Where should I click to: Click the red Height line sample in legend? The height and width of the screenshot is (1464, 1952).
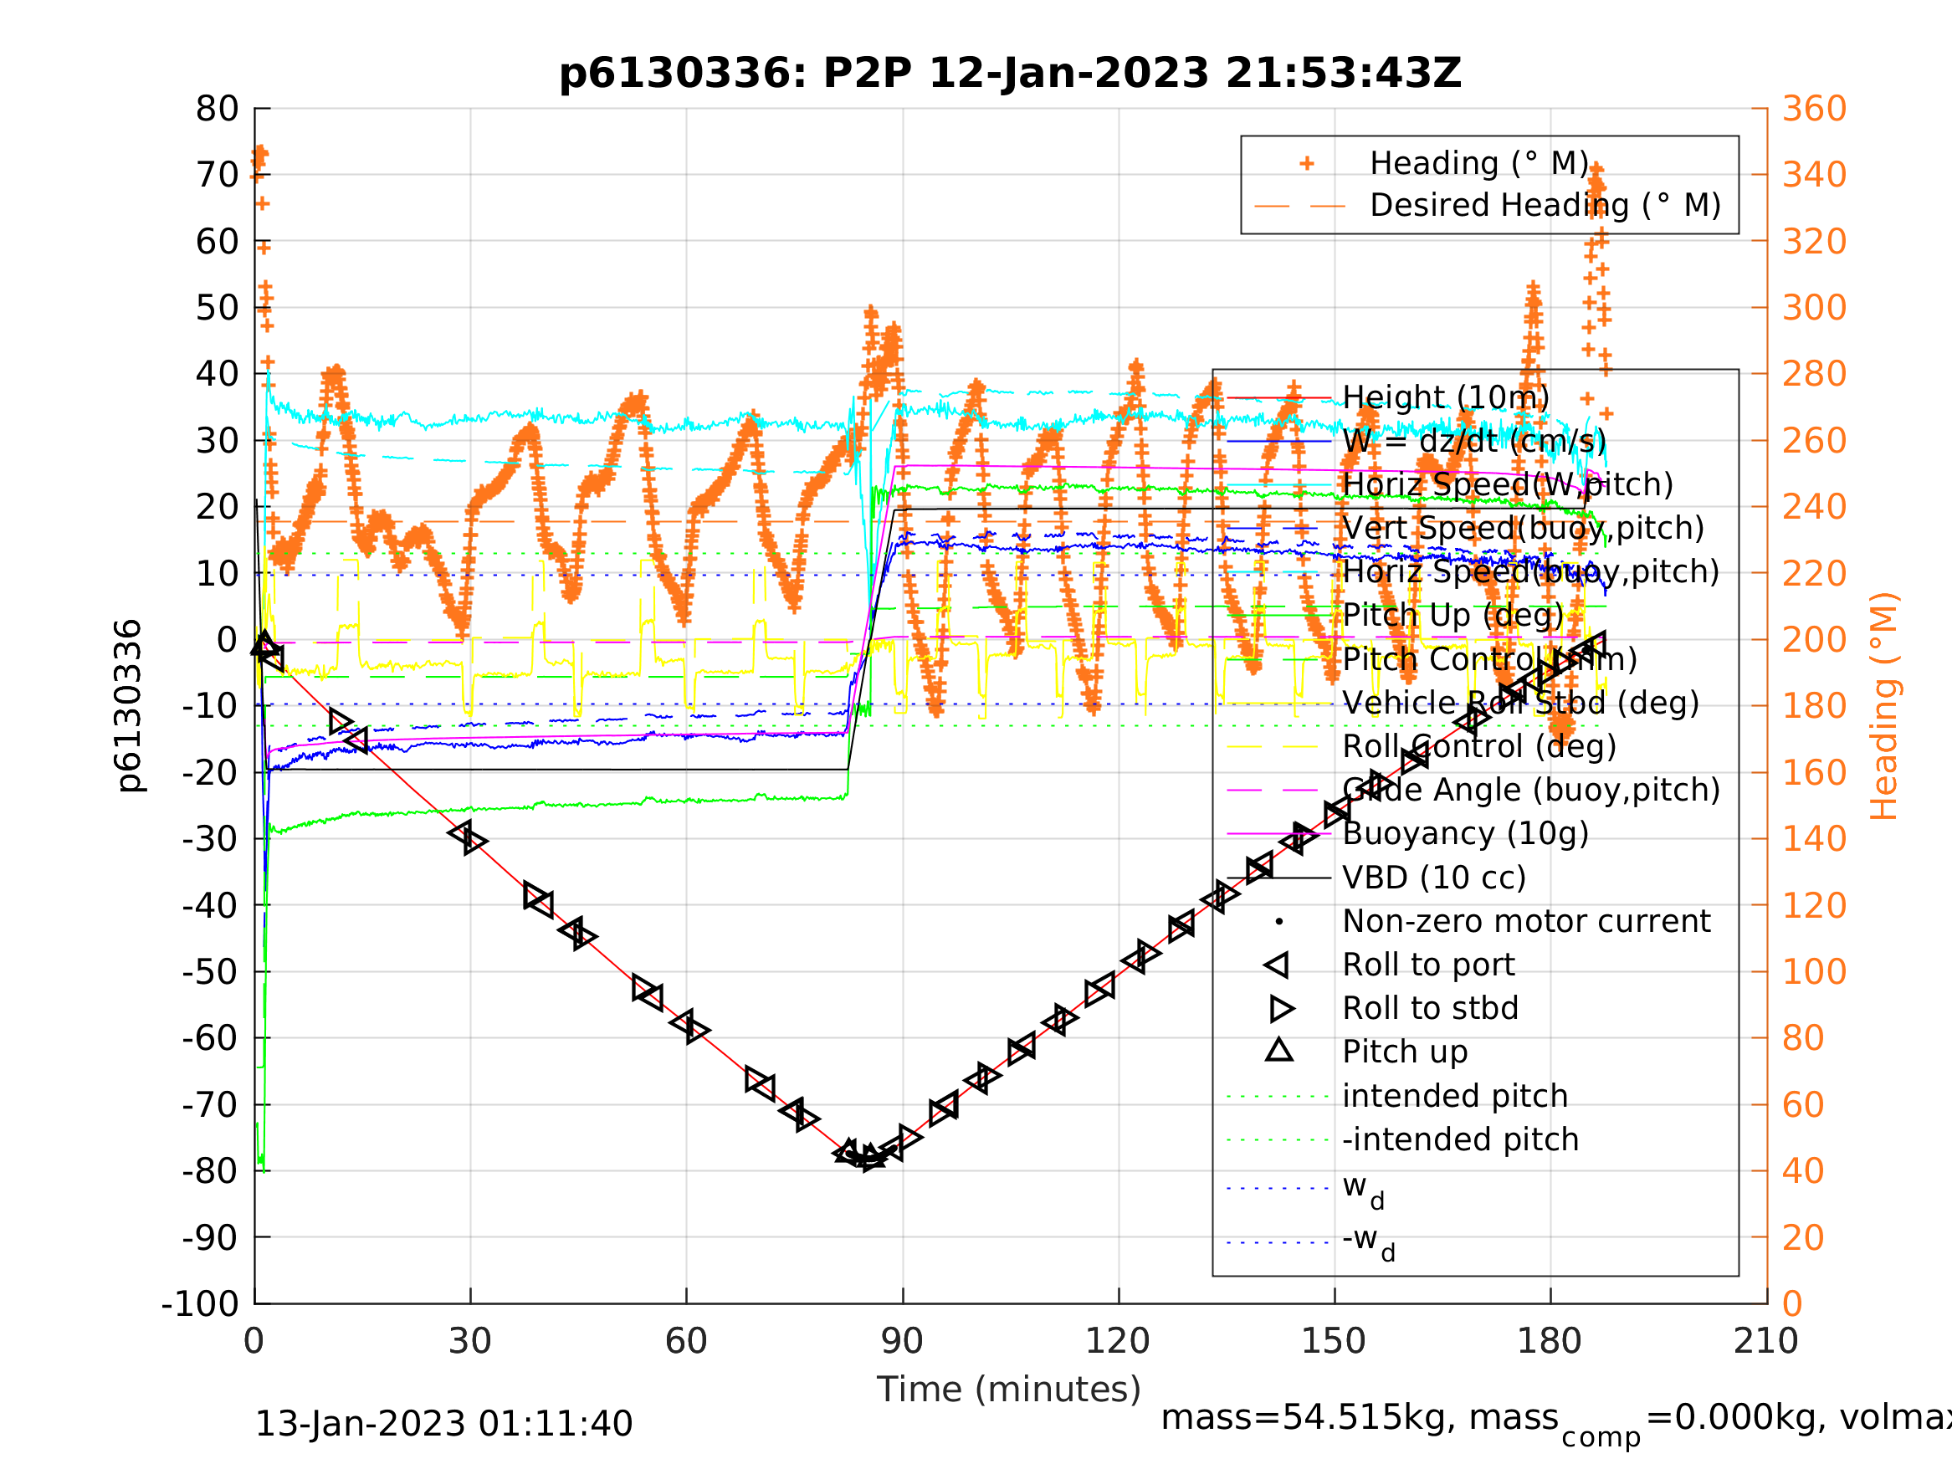1279,398
